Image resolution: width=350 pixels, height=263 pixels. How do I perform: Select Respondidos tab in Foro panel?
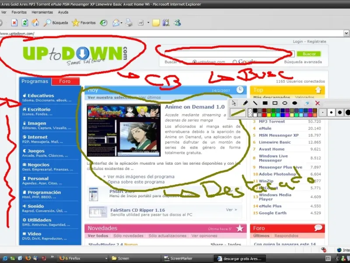287,236
